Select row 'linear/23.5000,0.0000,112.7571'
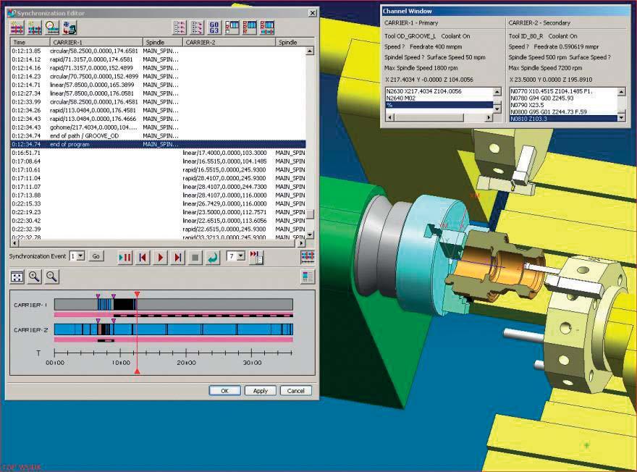This screenshot has height=472, width=637. (158, 212)
